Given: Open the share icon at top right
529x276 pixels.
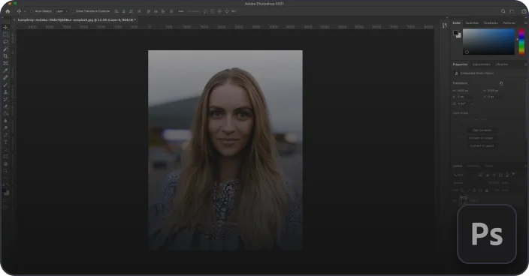Looking at the screenshot, I should pos(524,11).
